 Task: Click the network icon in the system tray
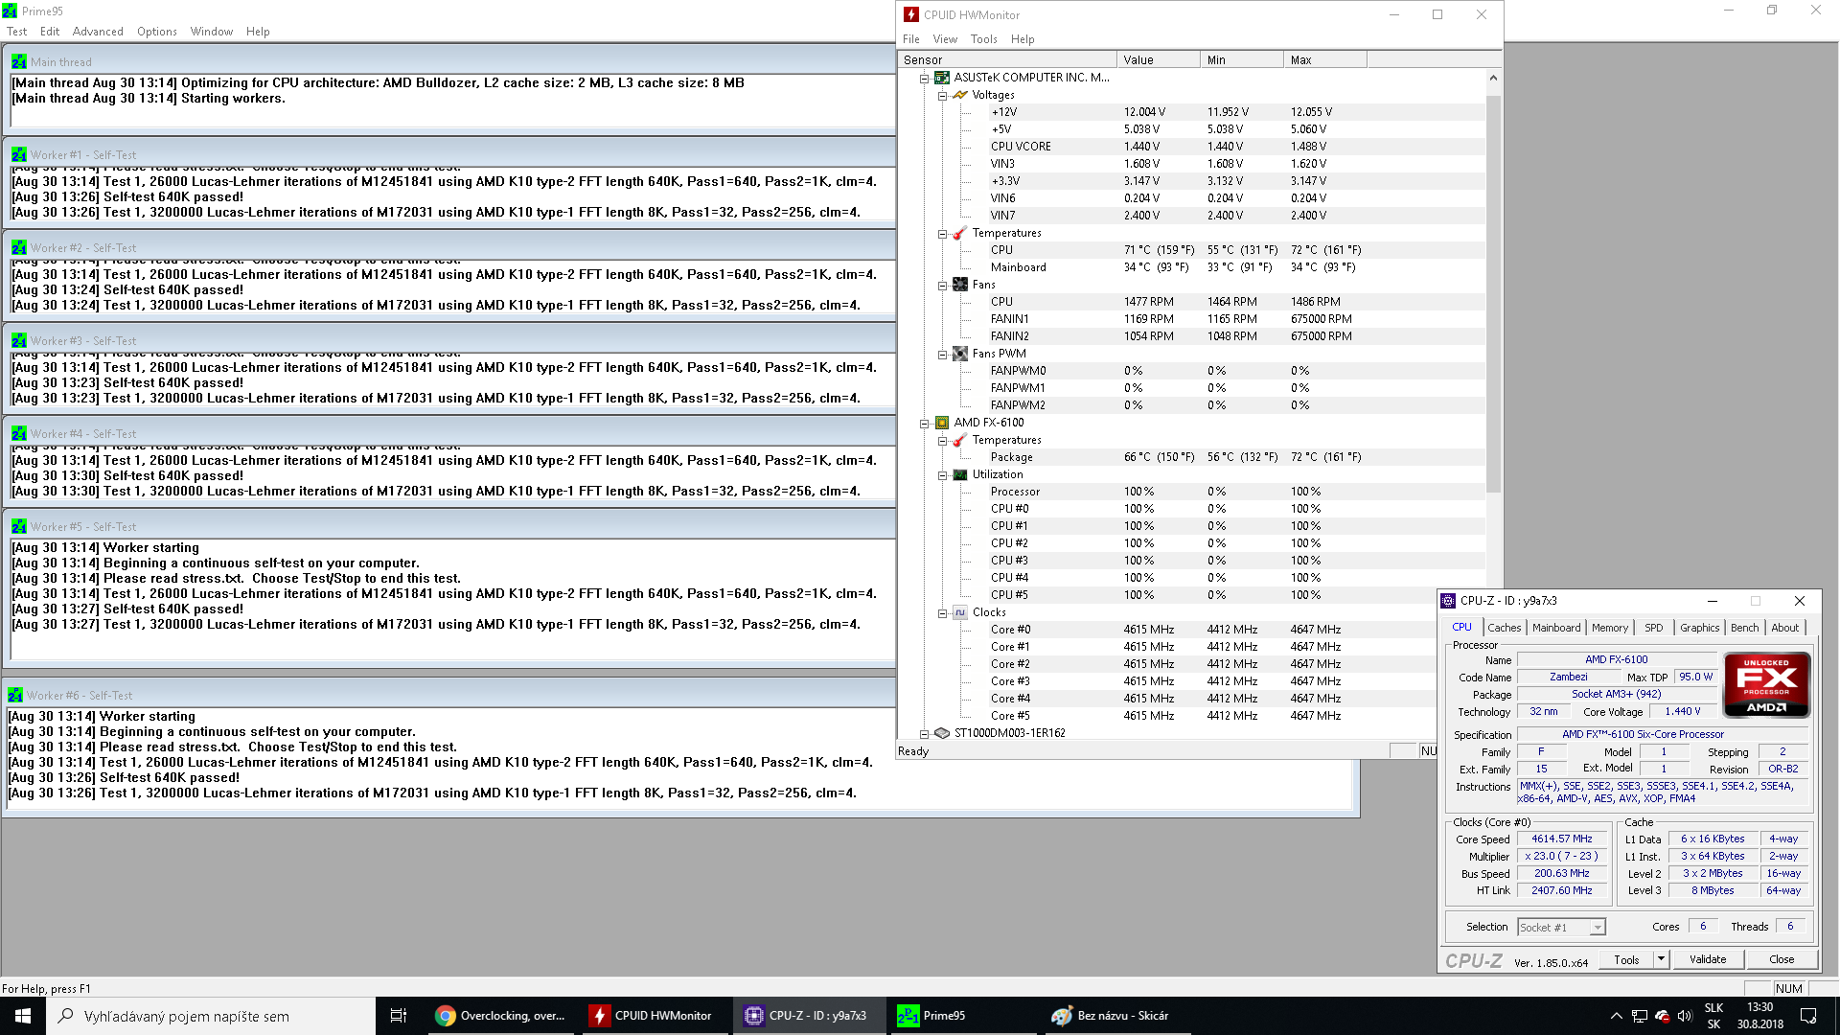tap(1640, 1016)
